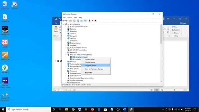Click the Replace button in Word ribbon

pos(176,30)
